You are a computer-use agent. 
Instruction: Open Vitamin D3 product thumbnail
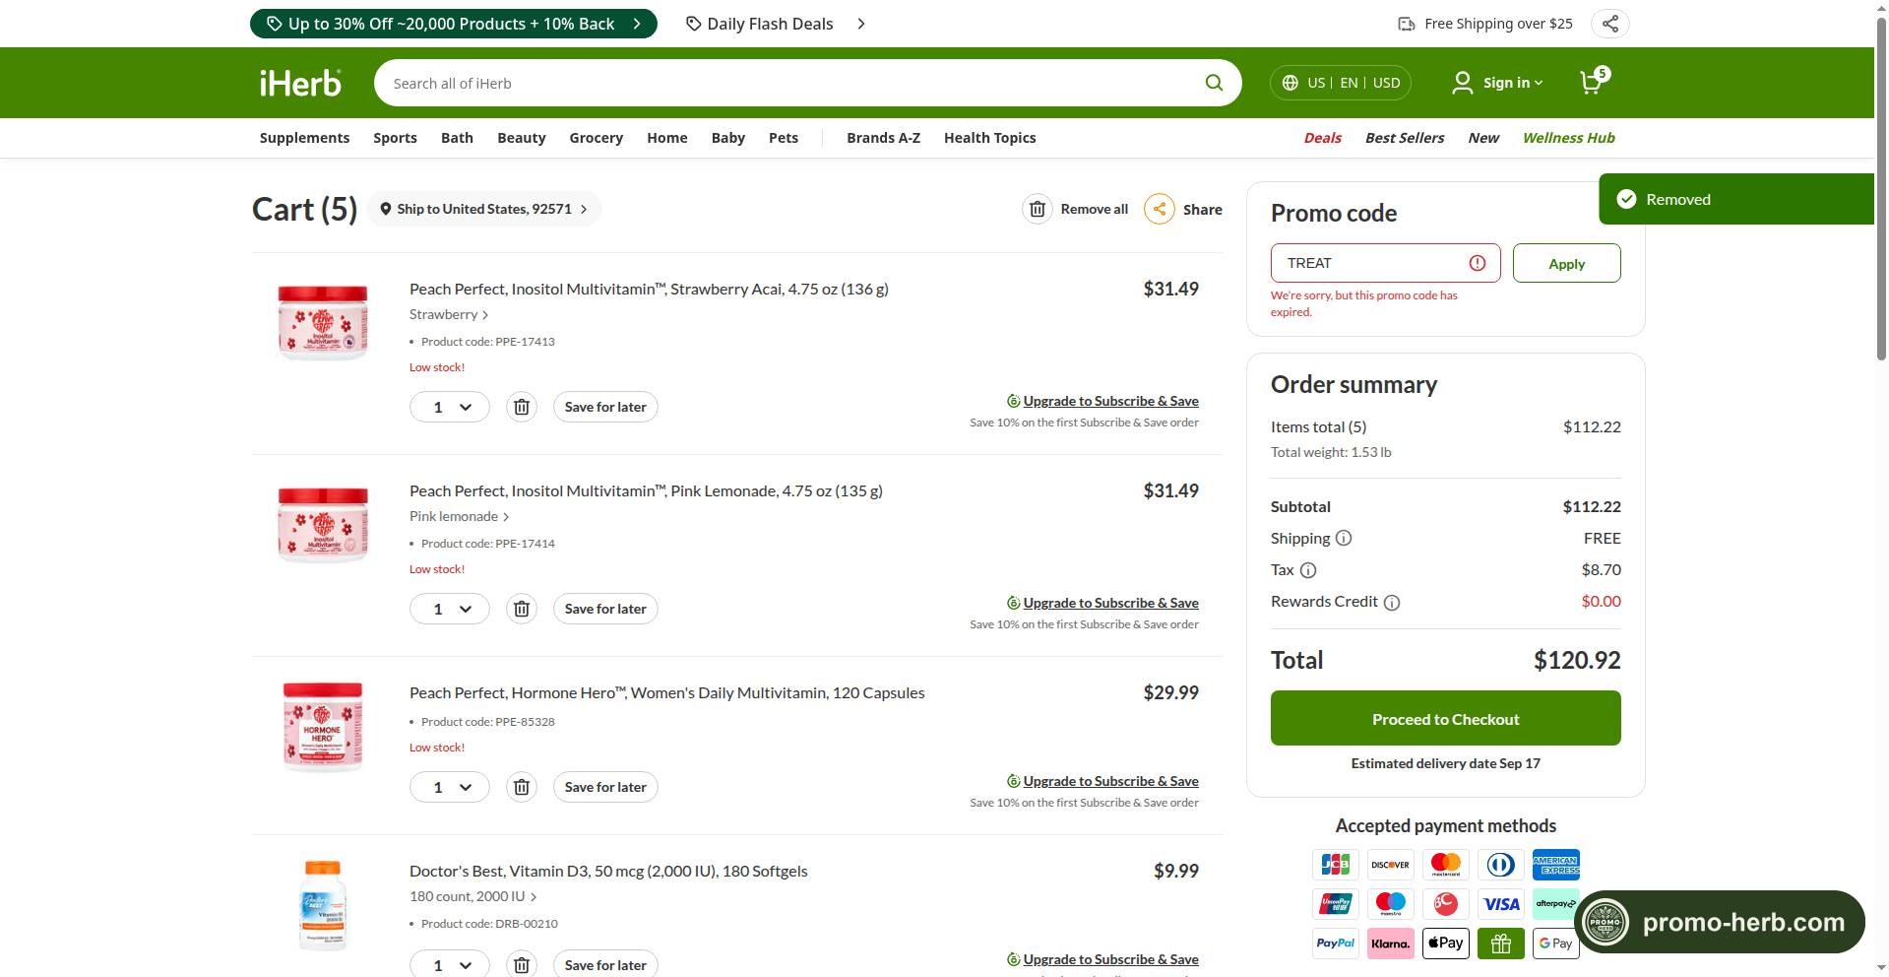click(x=323, y=904)
